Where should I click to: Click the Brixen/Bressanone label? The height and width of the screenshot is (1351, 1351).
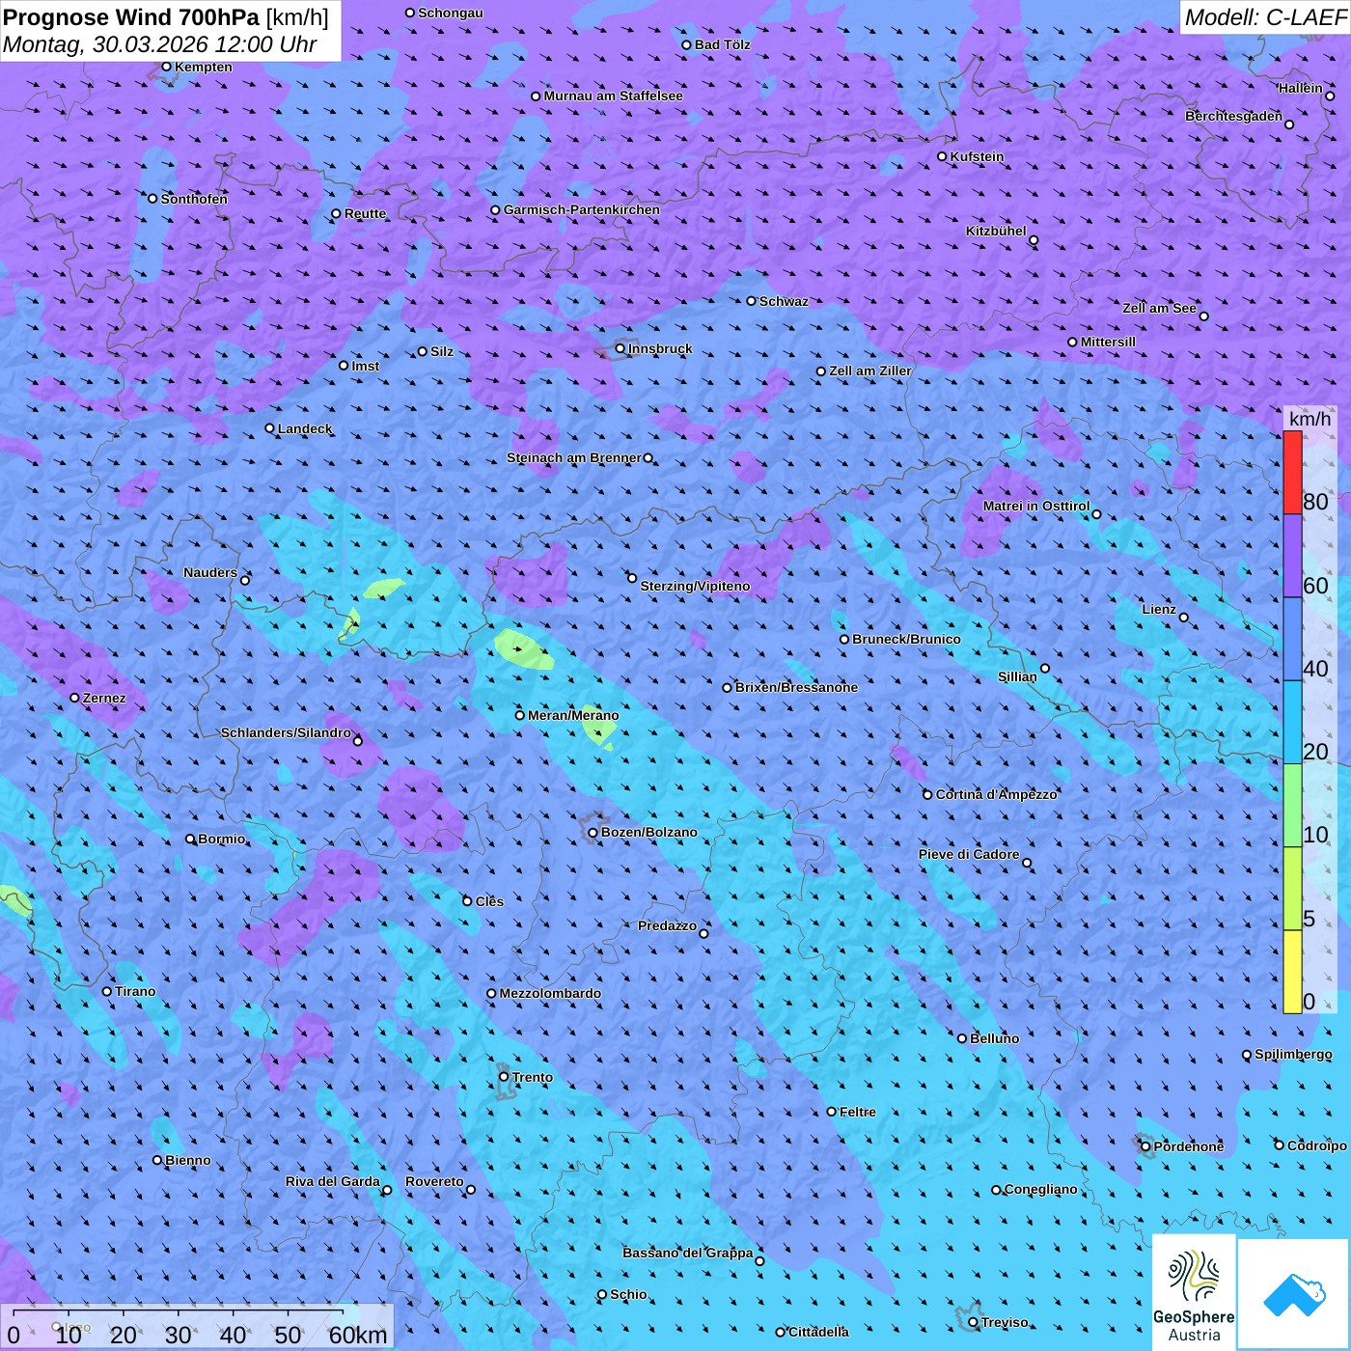796,687
